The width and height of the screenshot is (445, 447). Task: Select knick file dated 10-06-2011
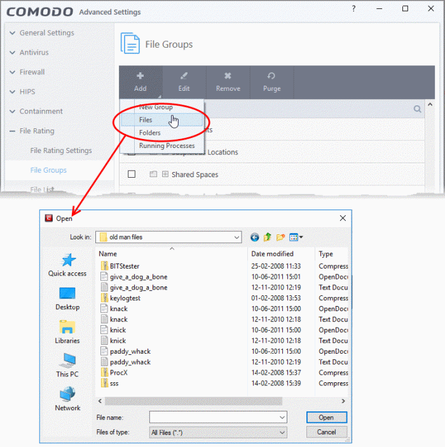118,330
